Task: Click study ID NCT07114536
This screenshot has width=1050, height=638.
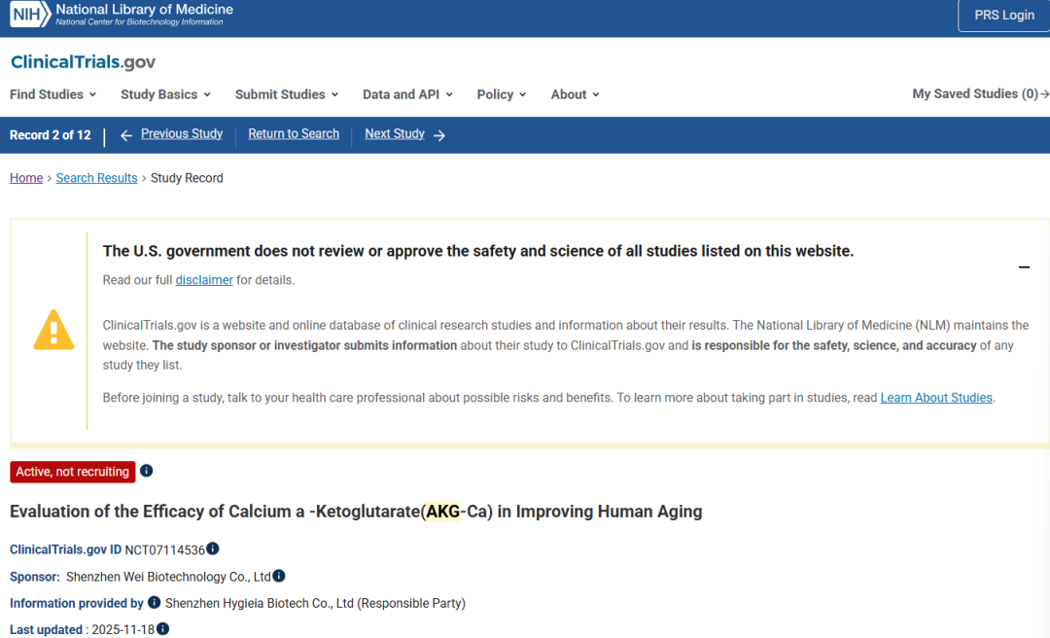Action: (x=164, y=550)
